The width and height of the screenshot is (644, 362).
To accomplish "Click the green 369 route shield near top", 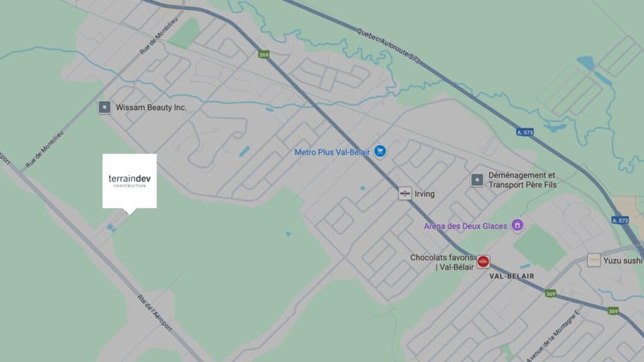I will (x=264, y=54).
